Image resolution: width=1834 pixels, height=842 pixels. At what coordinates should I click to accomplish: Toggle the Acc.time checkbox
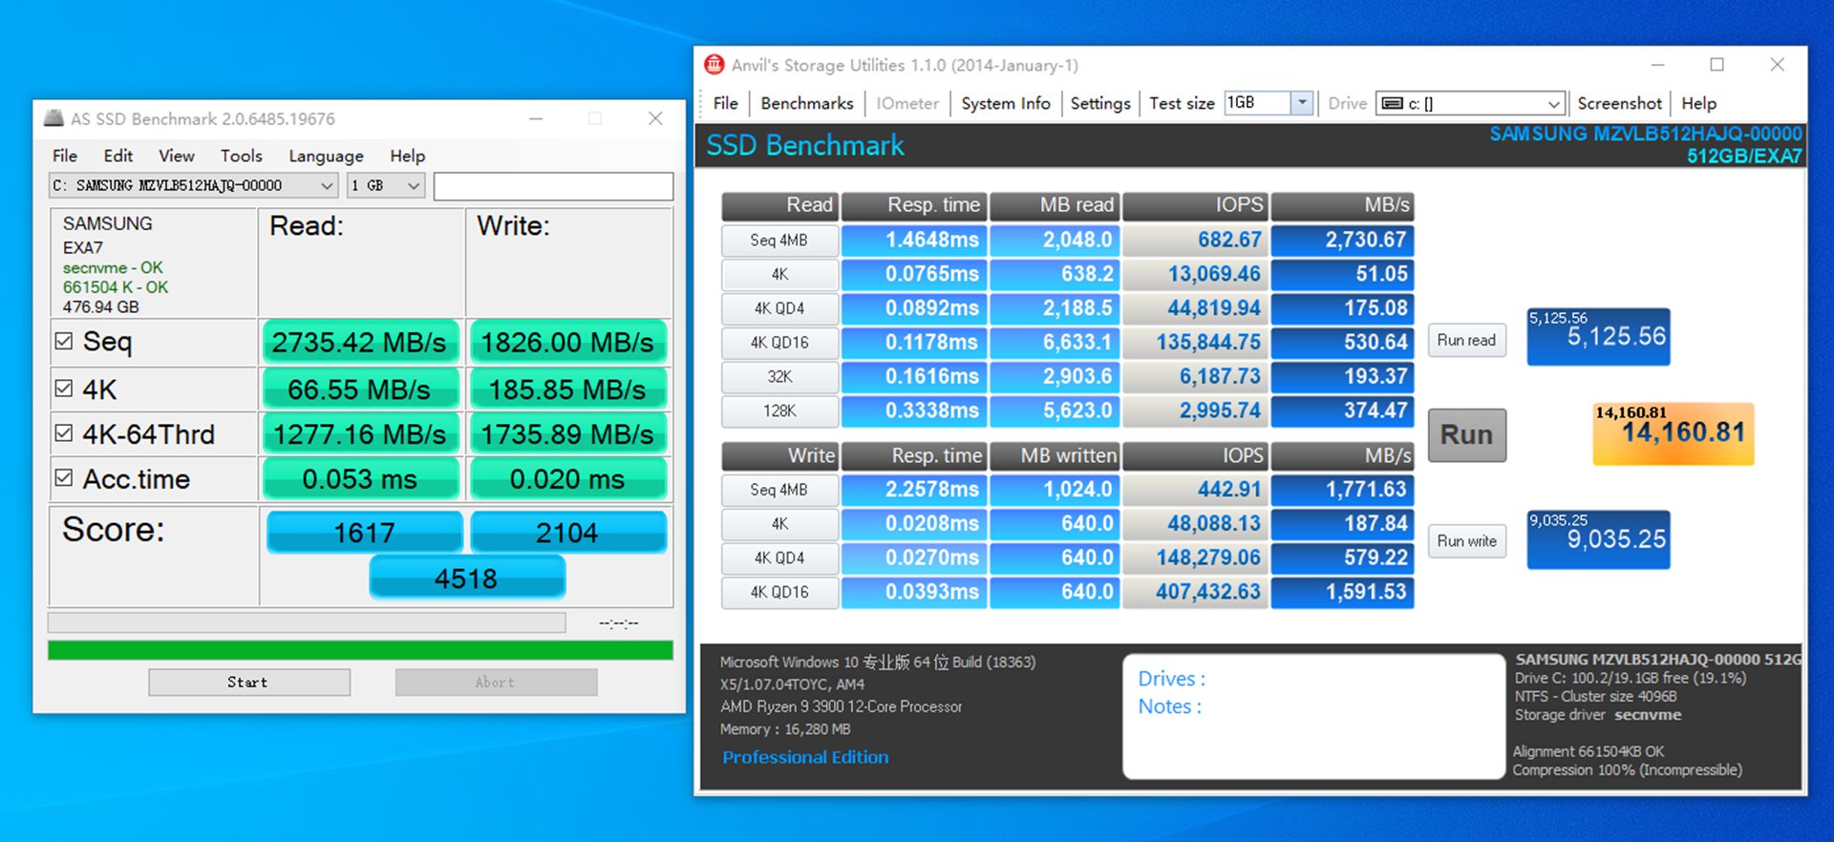(64, 478)
